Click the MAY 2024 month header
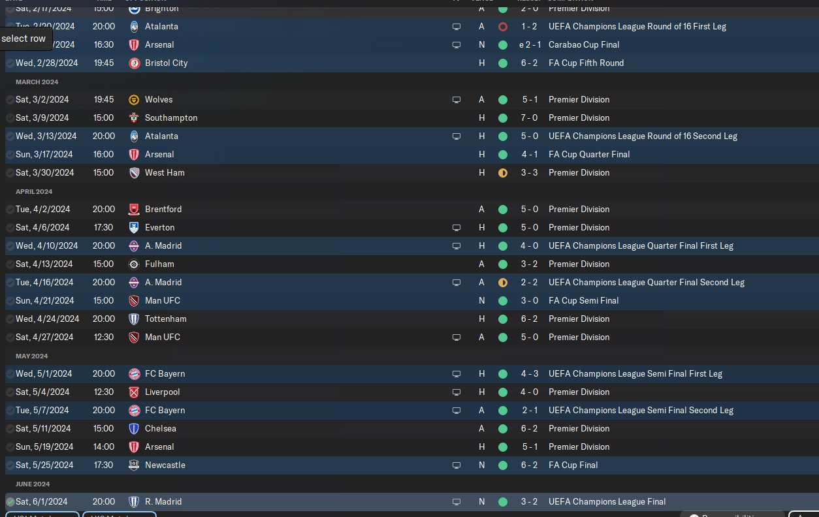The width and height of the screenshot is (819, 517). (x=32, y=356)
